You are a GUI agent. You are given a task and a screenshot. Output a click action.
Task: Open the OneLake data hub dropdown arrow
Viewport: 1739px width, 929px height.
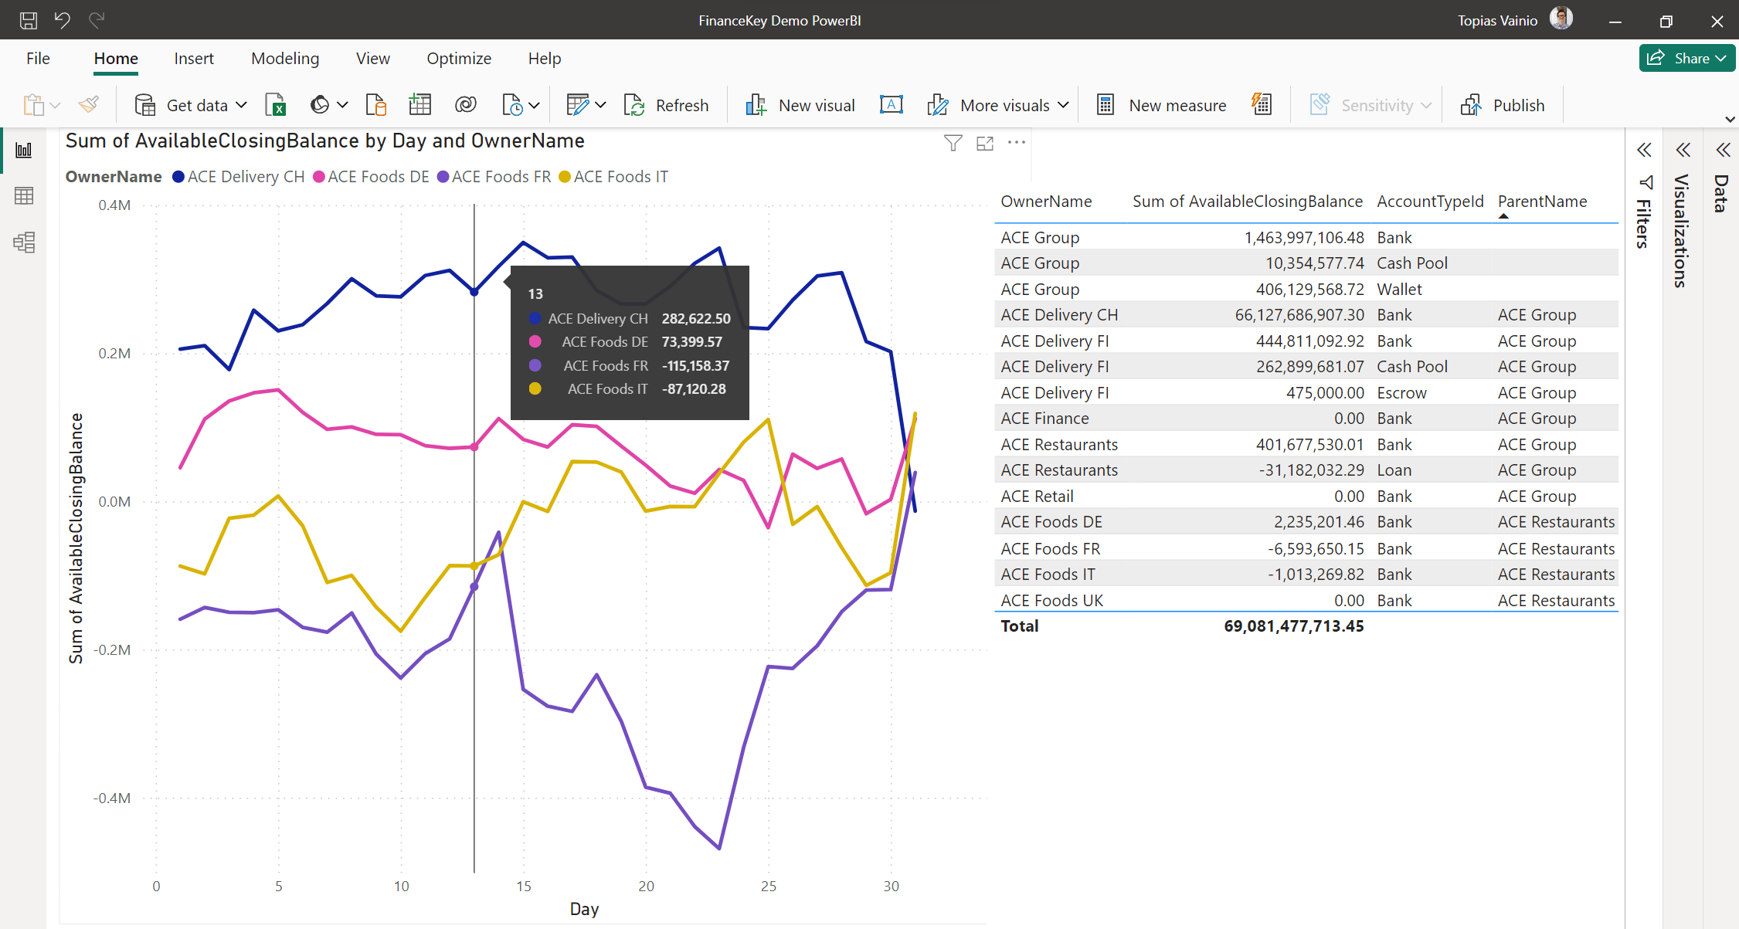(x=342, y=105)
